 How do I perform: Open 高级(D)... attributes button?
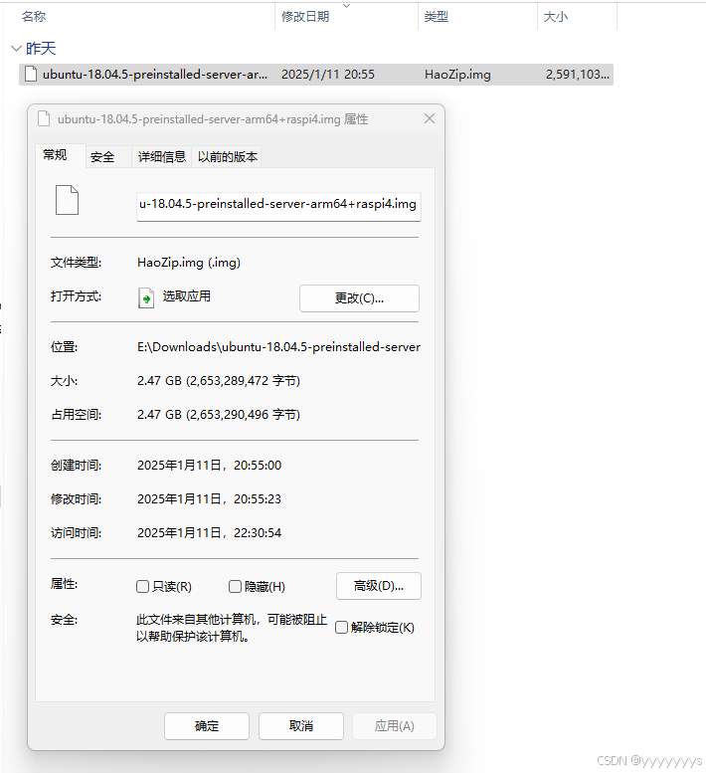click(379, 586)
